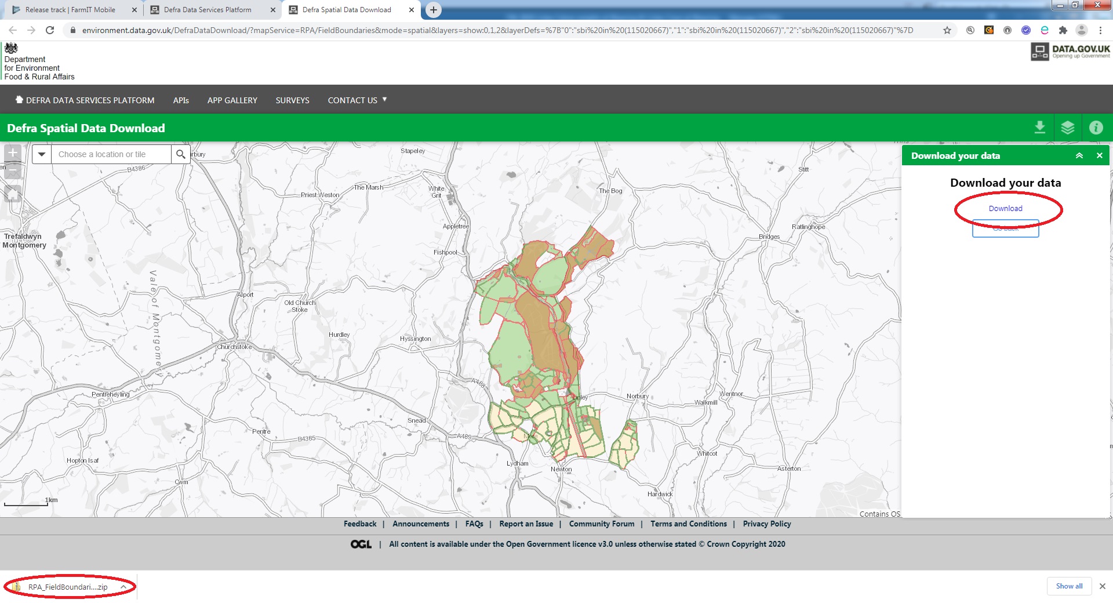Open the Announcements footer link
The width and height of the screenshot is (1113, 603).
coord(421,524)
